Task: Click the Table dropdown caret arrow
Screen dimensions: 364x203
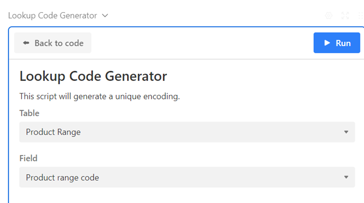Action: click(346, 132)
